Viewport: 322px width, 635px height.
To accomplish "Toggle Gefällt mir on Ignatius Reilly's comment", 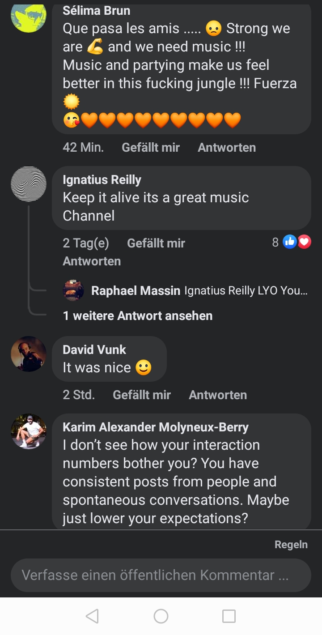I will tap(156, 243).
